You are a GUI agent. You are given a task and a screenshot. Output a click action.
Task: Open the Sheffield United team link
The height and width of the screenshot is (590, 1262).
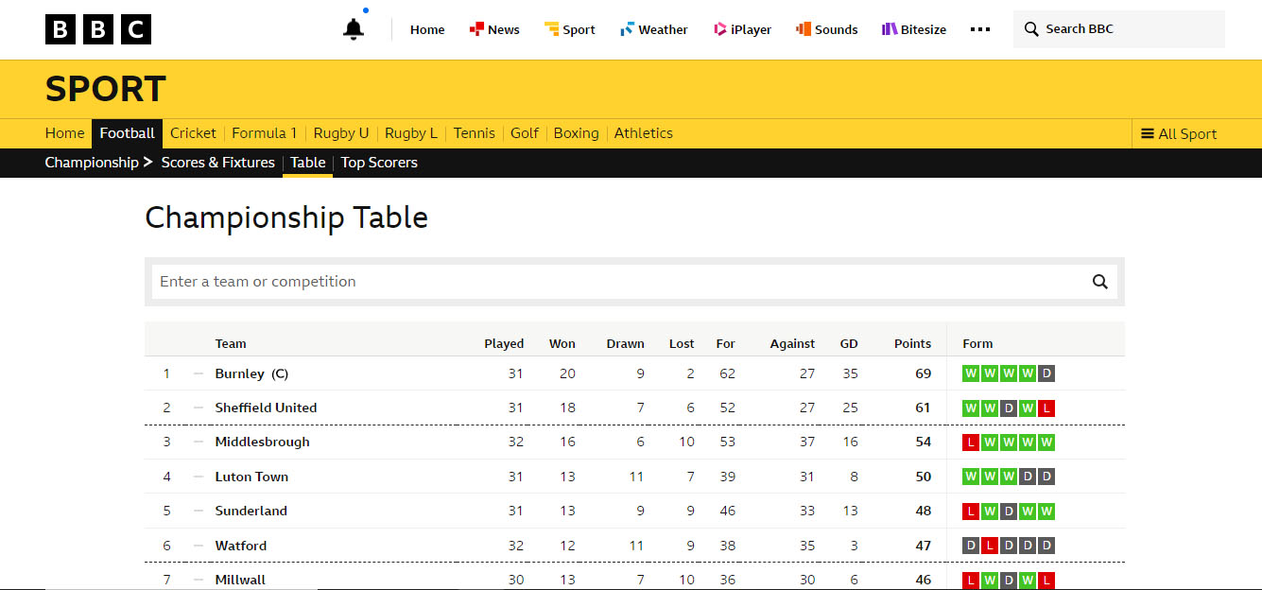pyautogui.click(x=266, y=408)
